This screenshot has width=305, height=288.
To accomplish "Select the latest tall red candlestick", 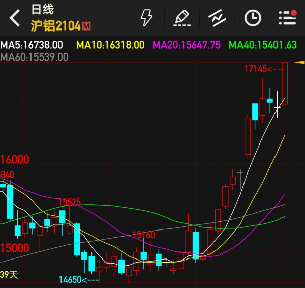I will click(285, 83).
